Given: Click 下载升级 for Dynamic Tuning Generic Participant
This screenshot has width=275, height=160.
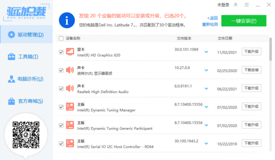Looking at the screenshot, I should coord(251,125).
